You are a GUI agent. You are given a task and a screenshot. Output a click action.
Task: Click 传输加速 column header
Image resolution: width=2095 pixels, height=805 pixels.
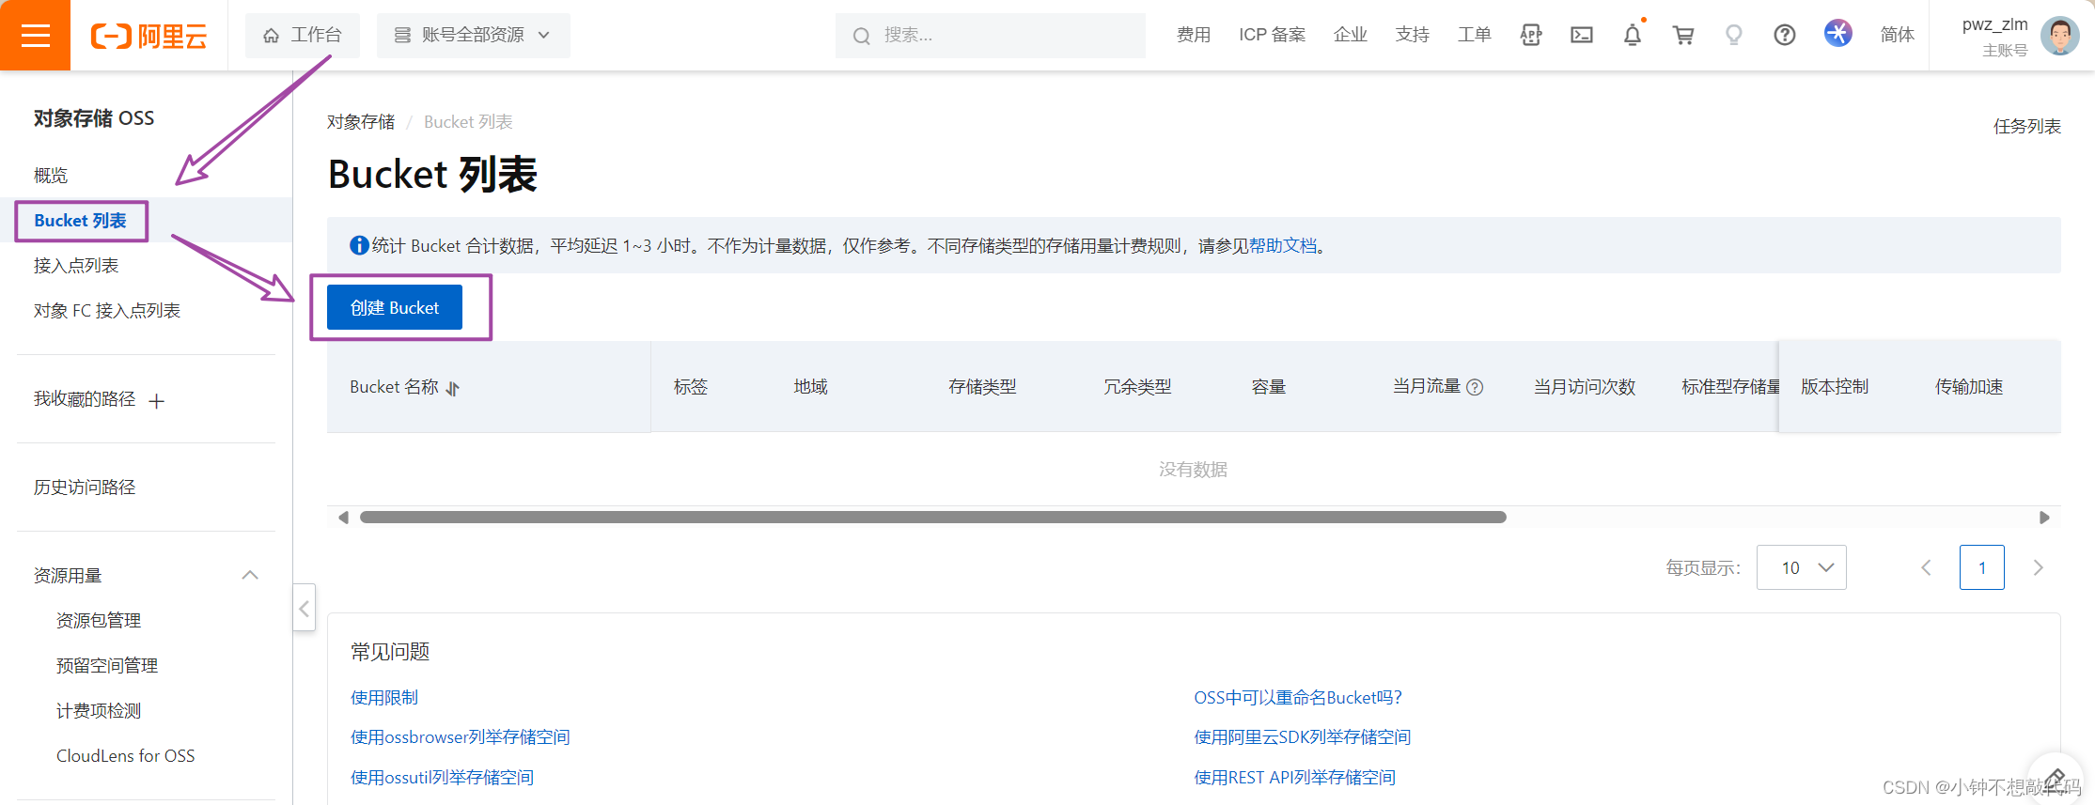click(1969, 387)
